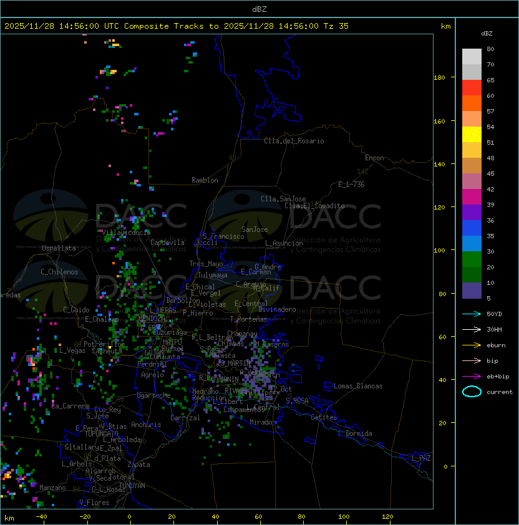The width and height of the screenshot is (519, 525).
Task: Click the white 30HM arrow in legend
Action: tap(472, 330)
